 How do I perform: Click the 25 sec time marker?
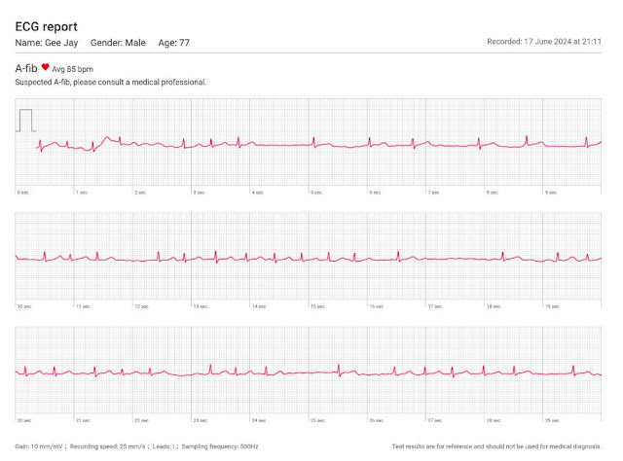coord(316,420)
